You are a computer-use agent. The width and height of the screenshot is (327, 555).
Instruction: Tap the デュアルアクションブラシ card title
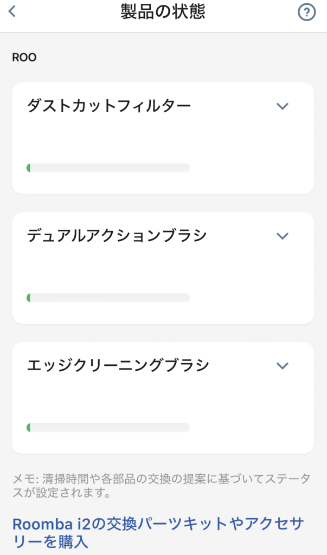tap(117, 236)
